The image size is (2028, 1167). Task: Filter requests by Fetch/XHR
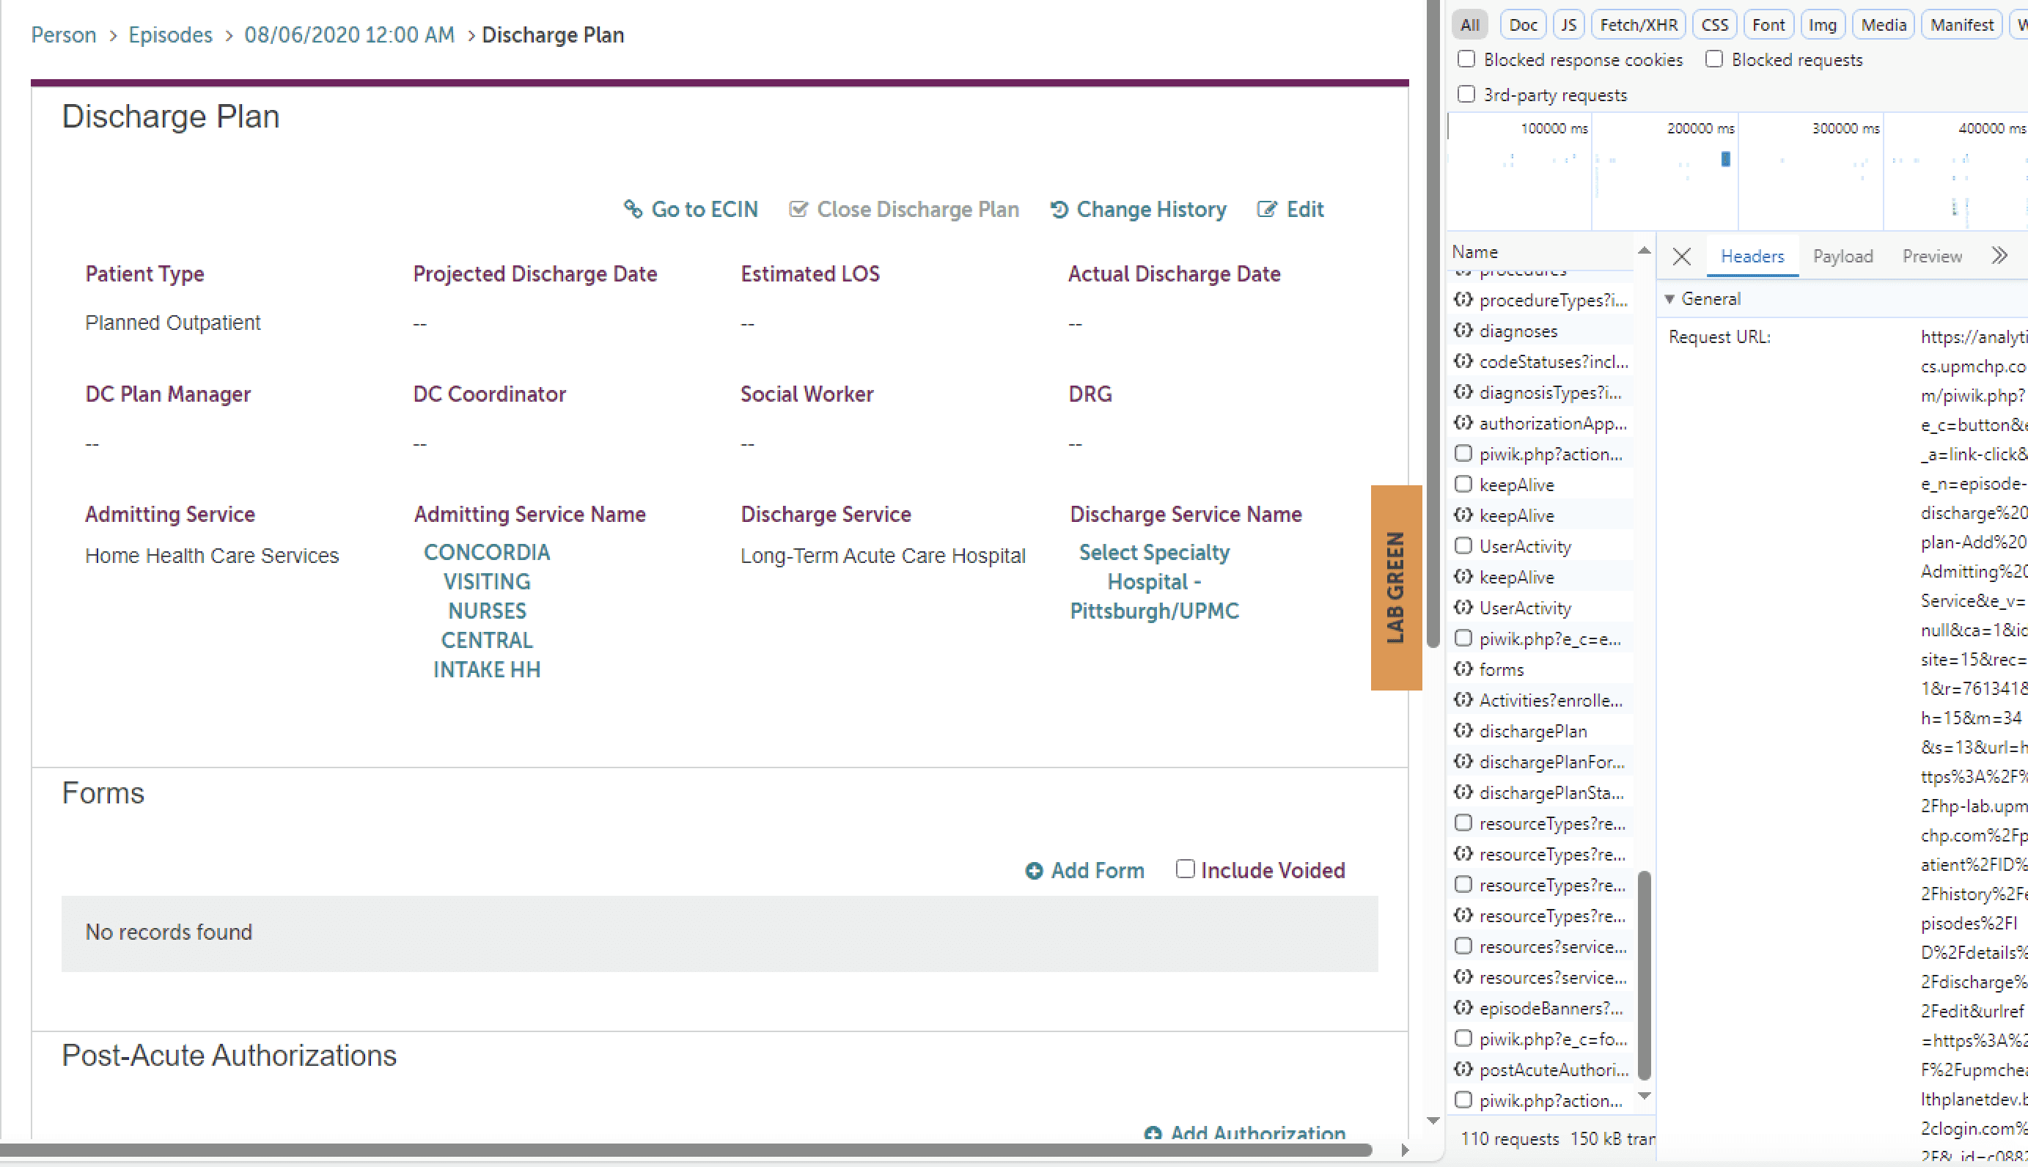point(1638,25)
